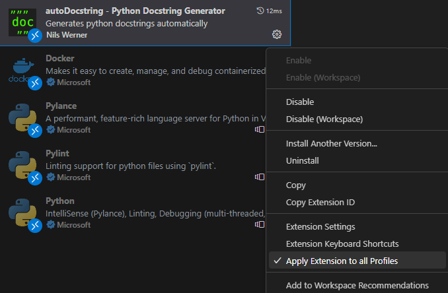
Task: Select Add to Workspace Recommendations
Action: [x=357, y=285]
